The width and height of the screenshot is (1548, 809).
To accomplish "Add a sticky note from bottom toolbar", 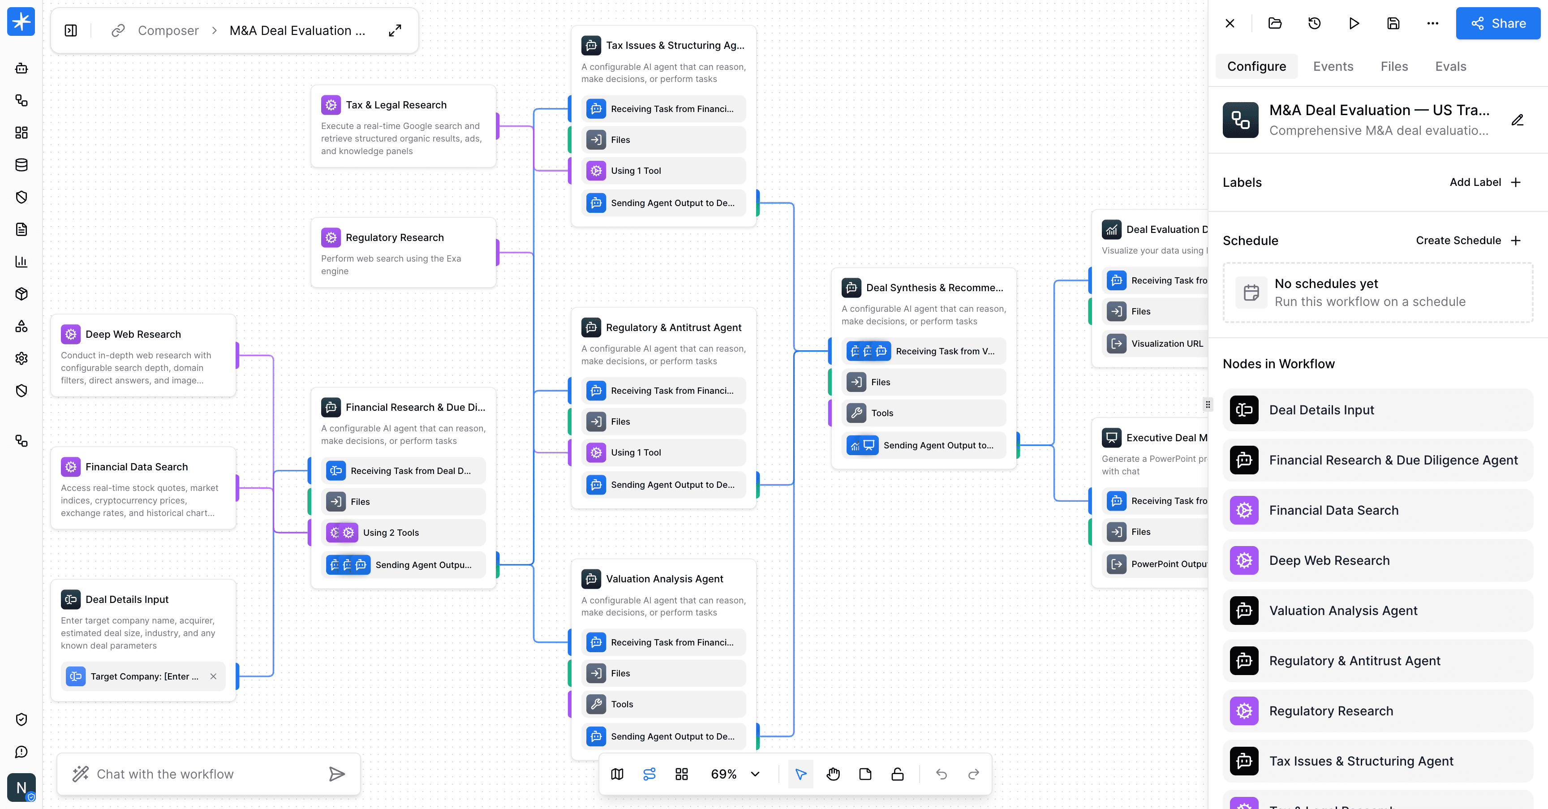I will 865,774.
